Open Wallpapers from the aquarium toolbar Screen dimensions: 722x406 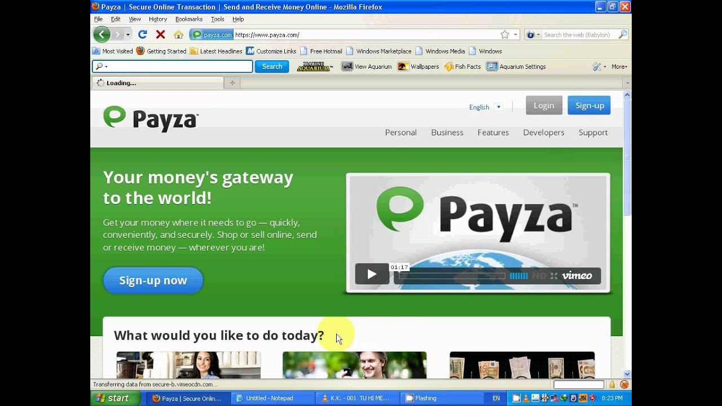[418, 67]
